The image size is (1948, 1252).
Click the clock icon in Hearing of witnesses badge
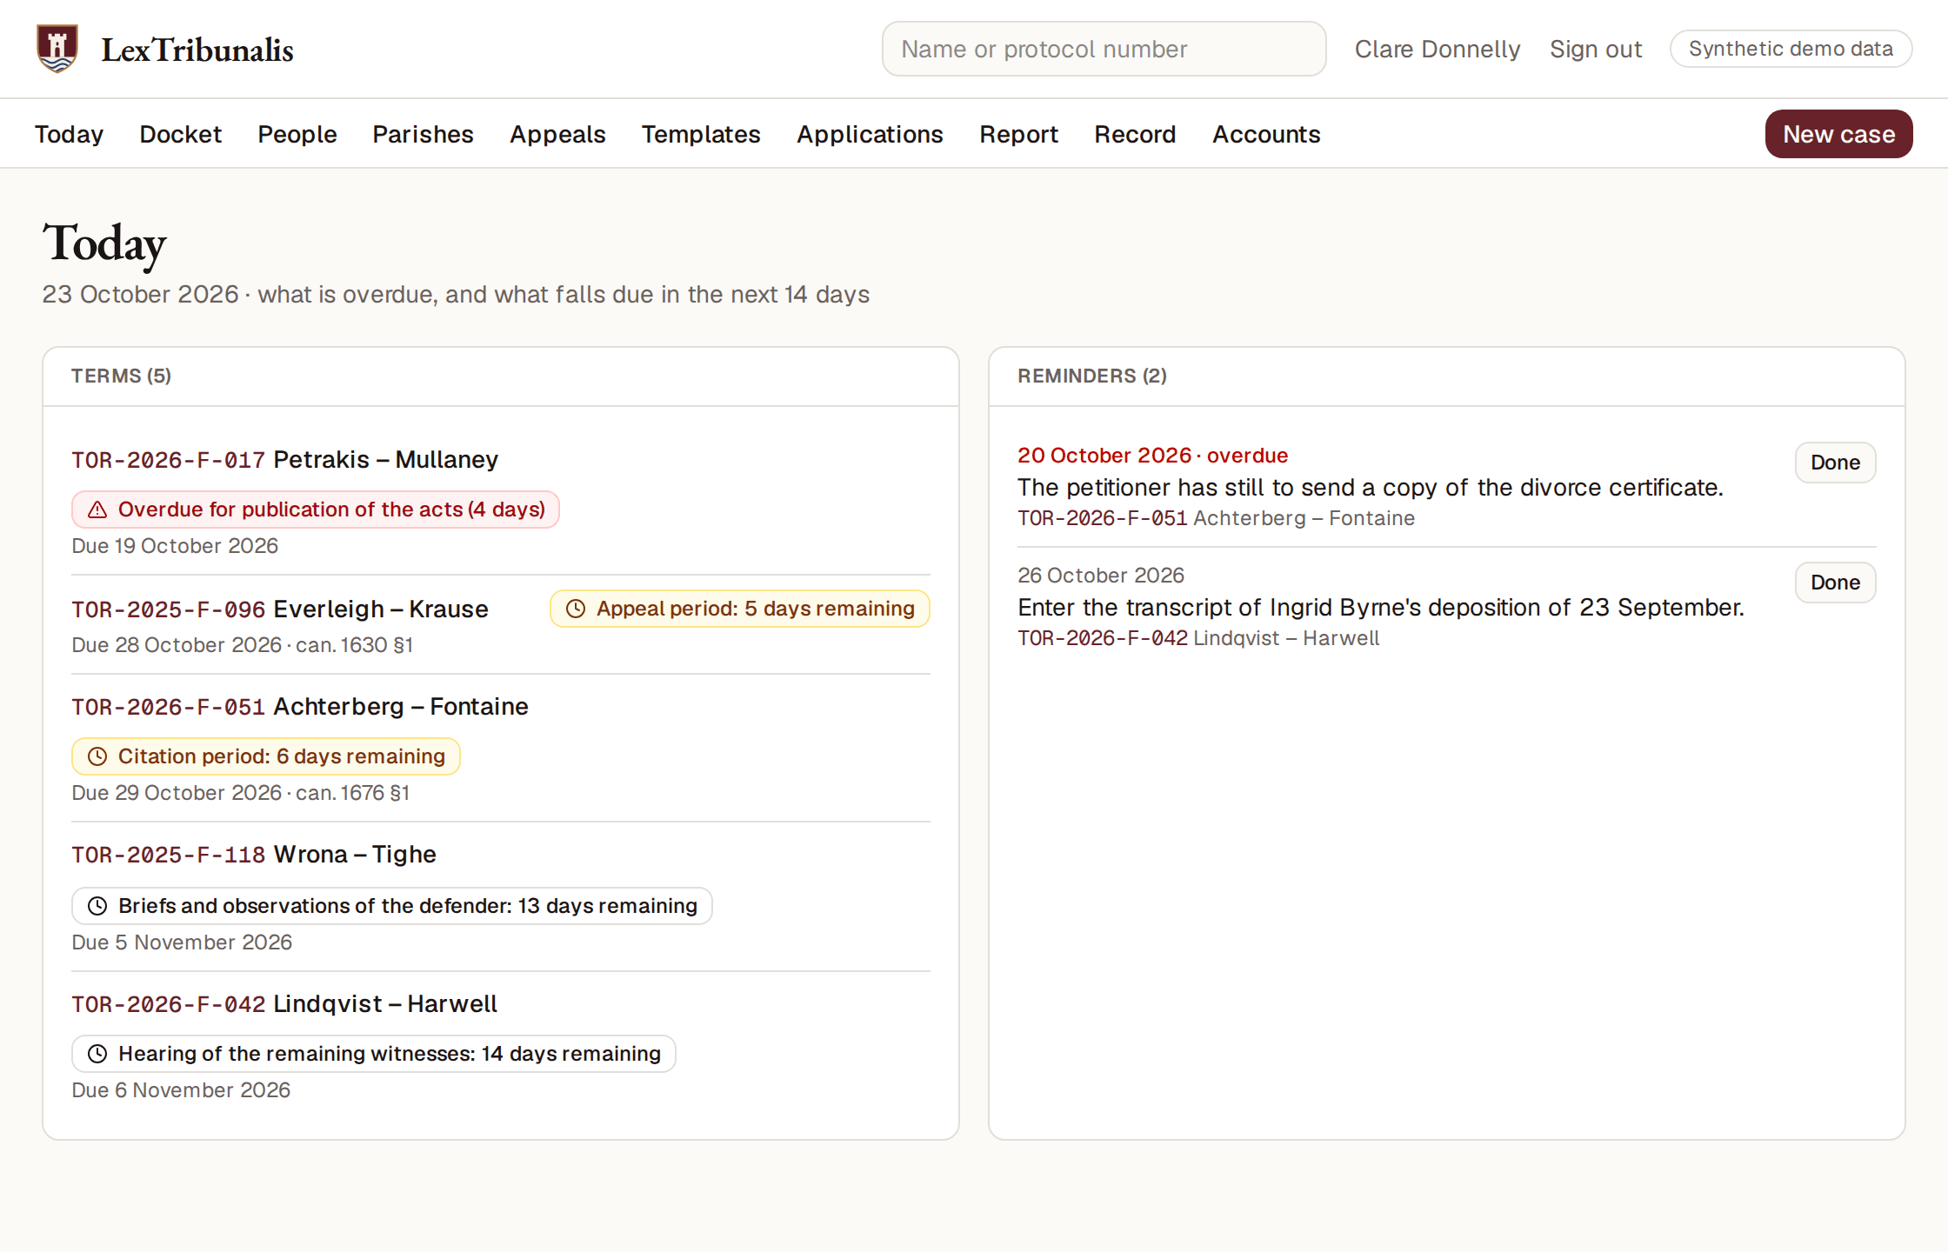(97, 1054)
